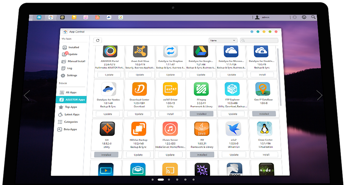Open the DataSync for Dropbox icon
This screenshot has width=347, height=185.
pyautogui.click(x=170, y=51)
